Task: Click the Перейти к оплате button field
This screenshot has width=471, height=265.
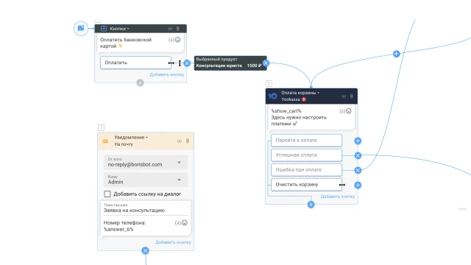Action: [x=306, y=141]
